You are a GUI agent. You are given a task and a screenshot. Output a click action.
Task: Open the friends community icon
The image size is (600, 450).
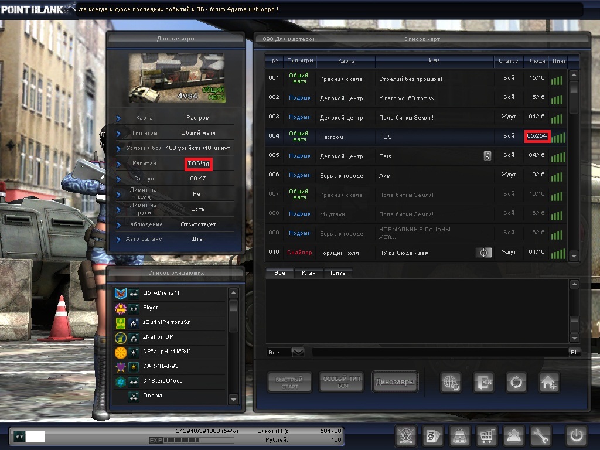pos(513,436)
